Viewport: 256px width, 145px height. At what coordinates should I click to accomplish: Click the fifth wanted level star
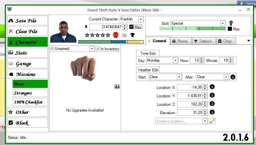point(108,35)
